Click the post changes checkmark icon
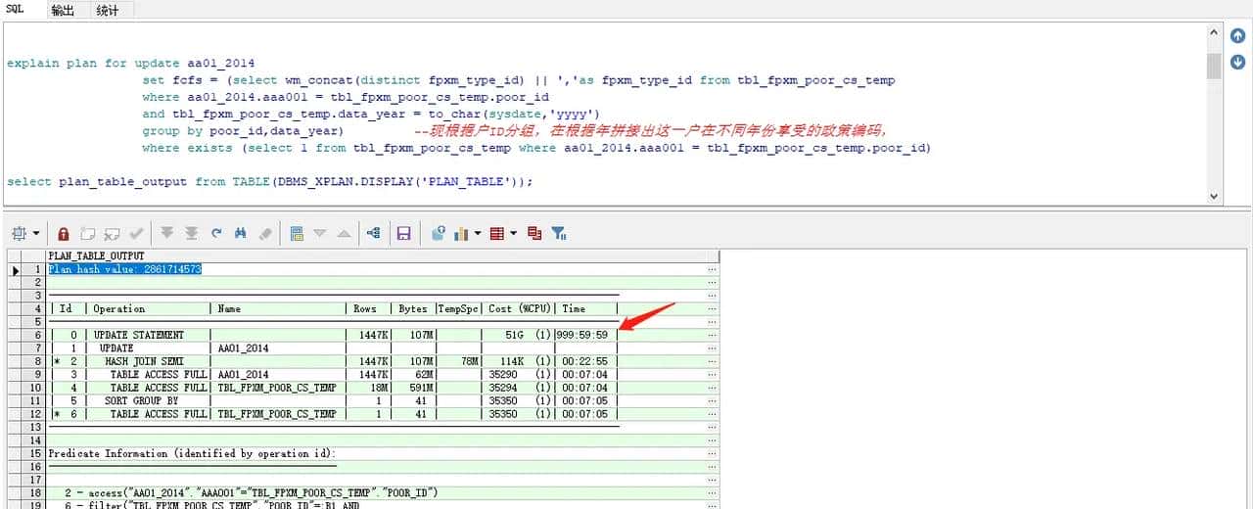This screenshot has width=1253, height=509. coord(136,233)
